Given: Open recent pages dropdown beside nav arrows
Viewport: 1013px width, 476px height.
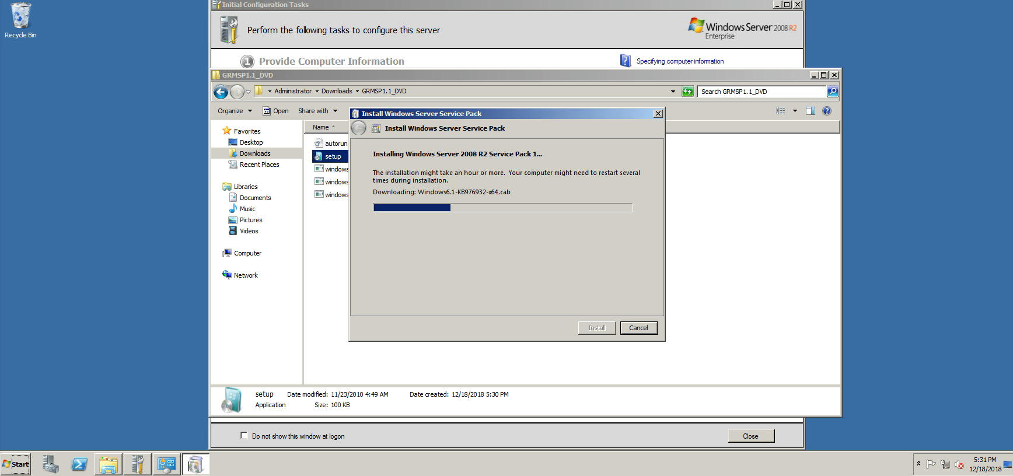Looking at the screenshot, I should point(248,92).
